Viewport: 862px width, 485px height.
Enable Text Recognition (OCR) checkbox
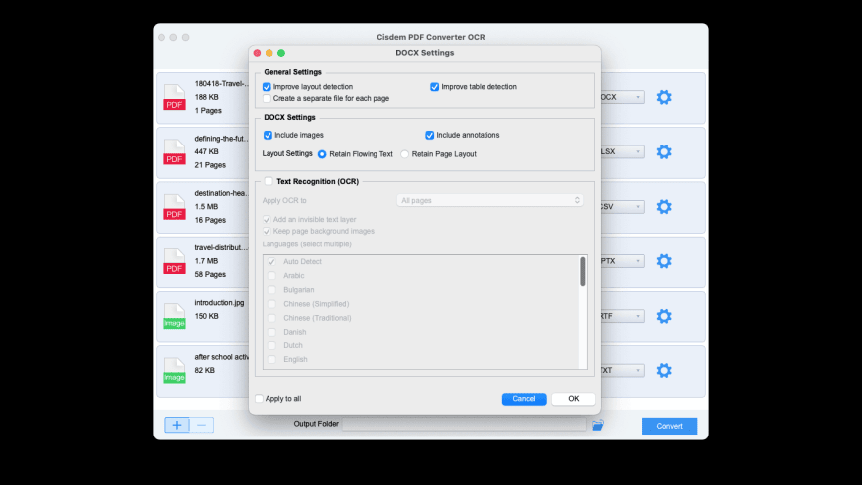click(269, 181)
